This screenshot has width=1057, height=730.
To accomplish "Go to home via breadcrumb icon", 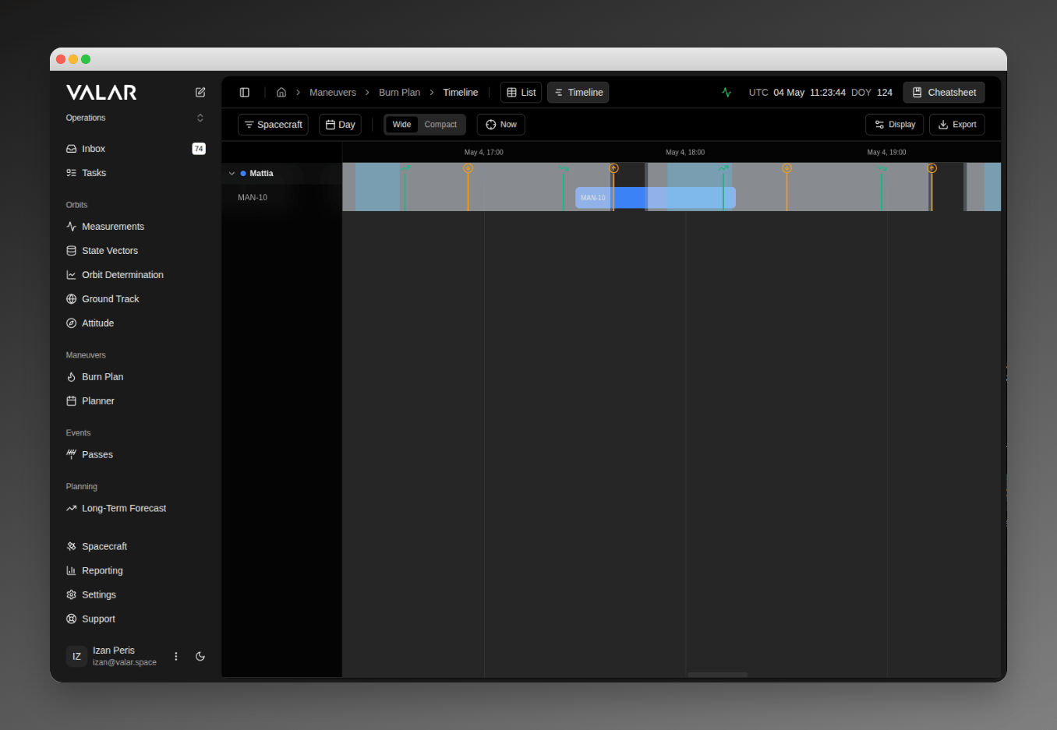I will (x=281, y=92).
